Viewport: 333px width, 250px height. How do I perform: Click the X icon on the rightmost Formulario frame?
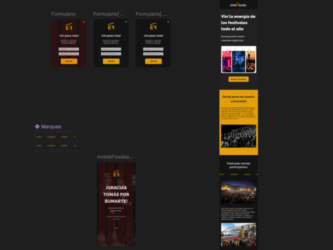click(168, 22)
